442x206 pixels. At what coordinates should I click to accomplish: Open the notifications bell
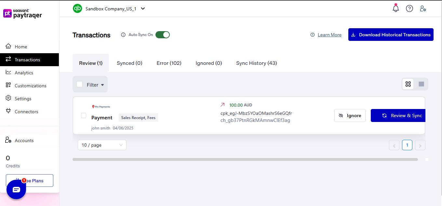click(396, 8)
